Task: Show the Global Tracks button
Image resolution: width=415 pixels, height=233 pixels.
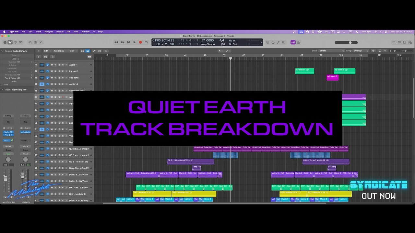Action: click(89, 57)
